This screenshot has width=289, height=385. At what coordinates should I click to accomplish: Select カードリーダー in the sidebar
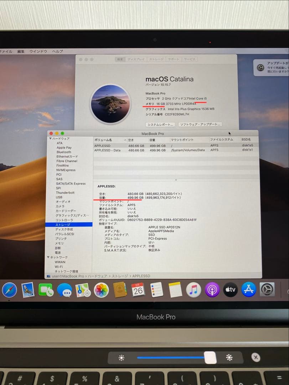66,211
